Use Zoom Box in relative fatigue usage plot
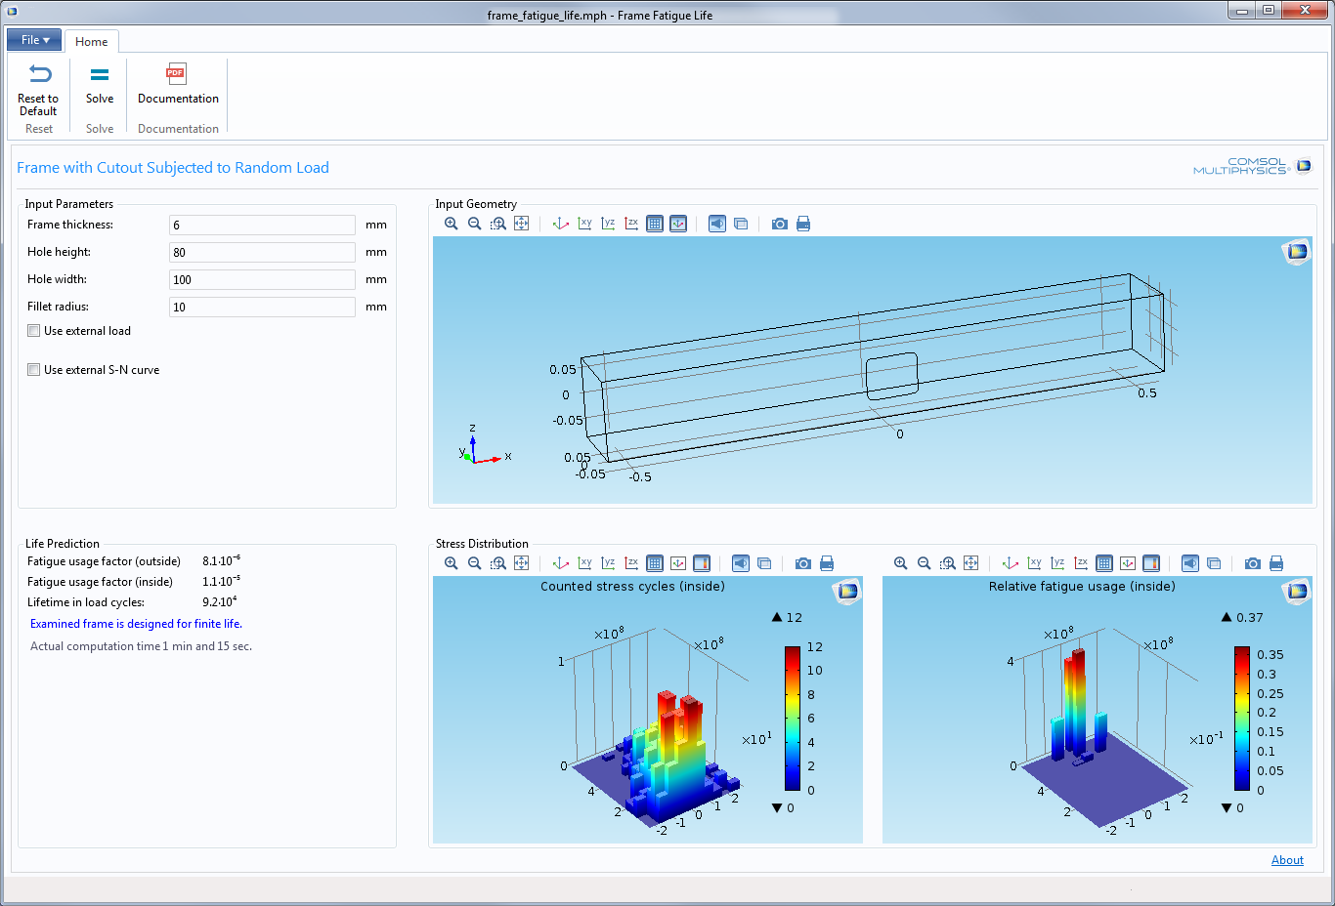 [x=947, y=563]
